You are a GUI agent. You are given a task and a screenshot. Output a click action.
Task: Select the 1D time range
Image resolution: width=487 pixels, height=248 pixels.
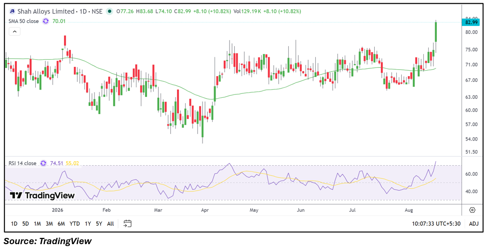pos(14,223)
